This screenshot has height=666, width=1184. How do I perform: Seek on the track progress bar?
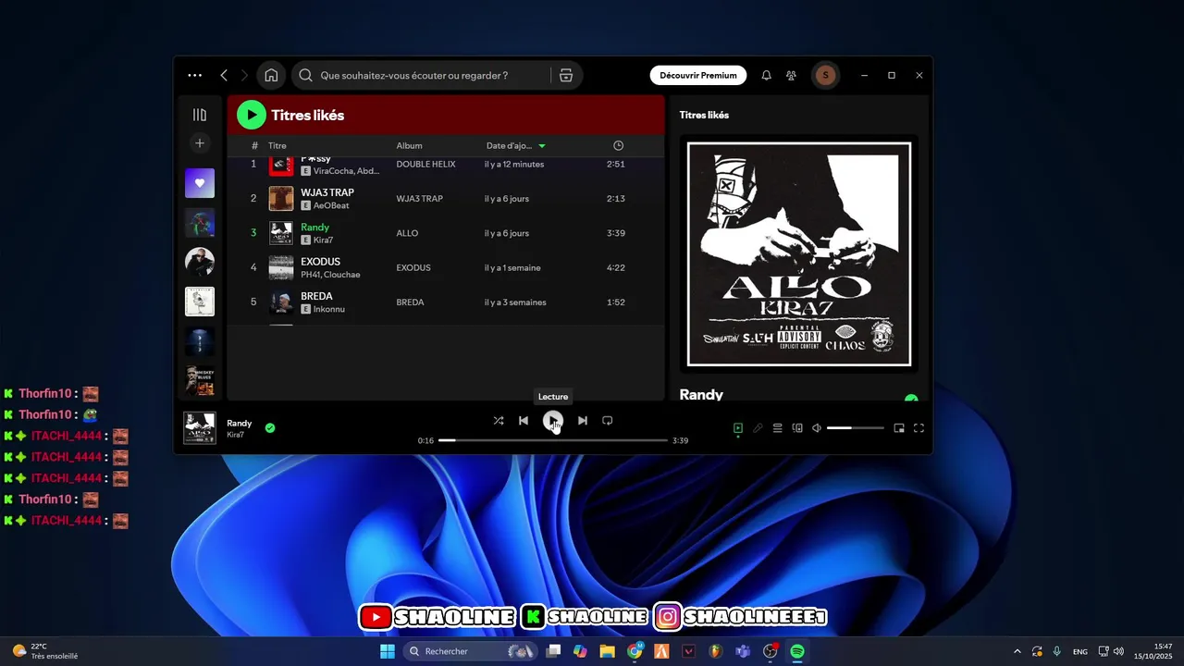pos(553,440)
